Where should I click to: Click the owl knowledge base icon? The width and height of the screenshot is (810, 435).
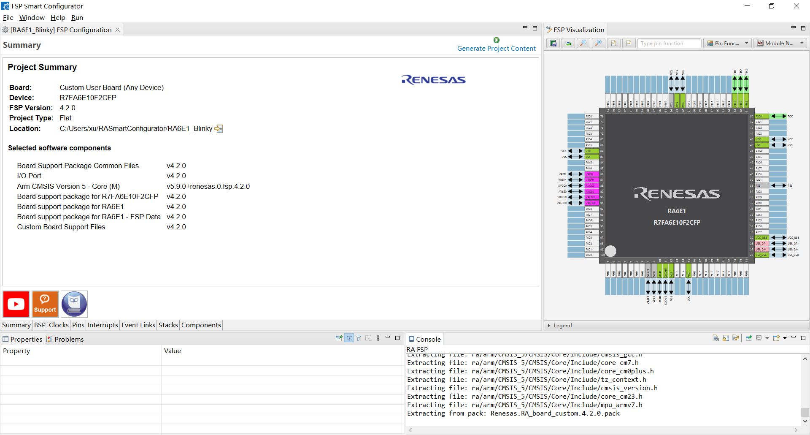(74, 304)
